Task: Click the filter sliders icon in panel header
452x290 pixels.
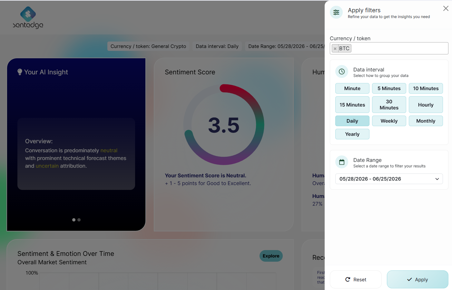Action: coord(336,13)
